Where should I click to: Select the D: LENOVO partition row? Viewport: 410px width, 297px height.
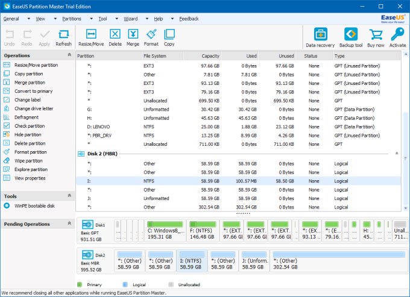coord(238,127)
